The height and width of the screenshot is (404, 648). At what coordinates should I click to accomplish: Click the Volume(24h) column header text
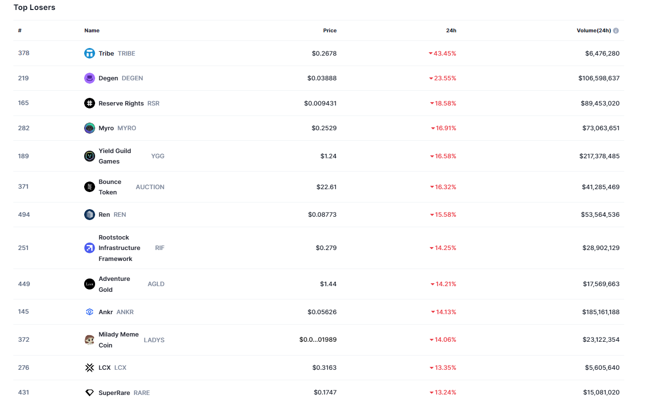pyautogui.click(x=593, y=30)
